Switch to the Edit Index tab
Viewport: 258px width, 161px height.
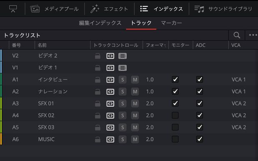pos(100,23)
